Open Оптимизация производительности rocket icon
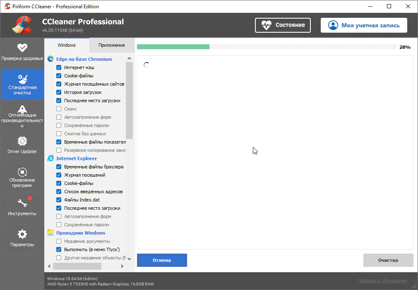 22,109
